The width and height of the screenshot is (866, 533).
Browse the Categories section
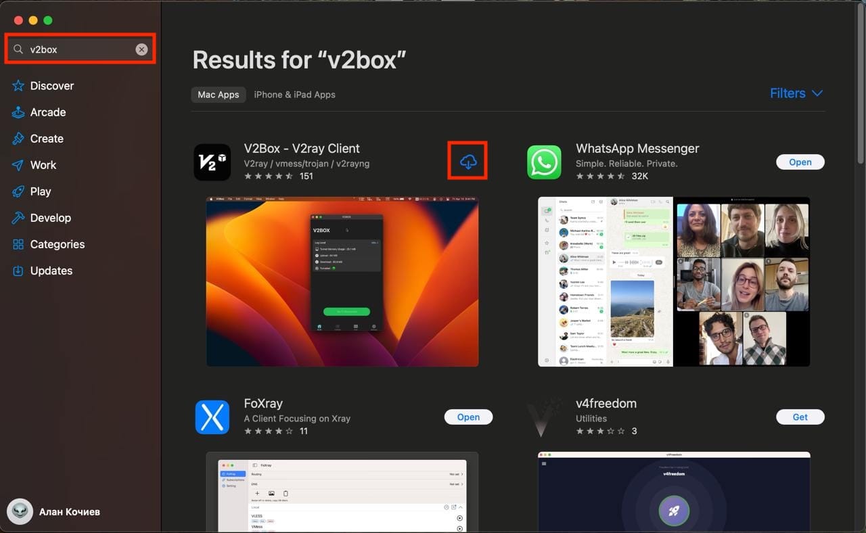click(x=57, y=244)
